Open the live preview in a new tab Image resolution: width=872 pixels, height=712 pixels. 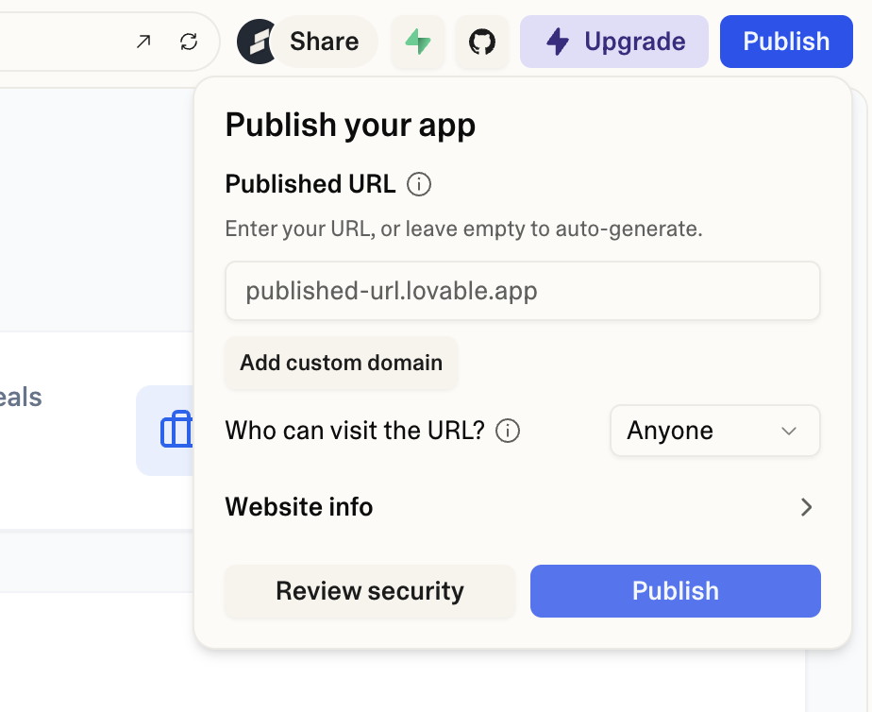pos(142,42)
